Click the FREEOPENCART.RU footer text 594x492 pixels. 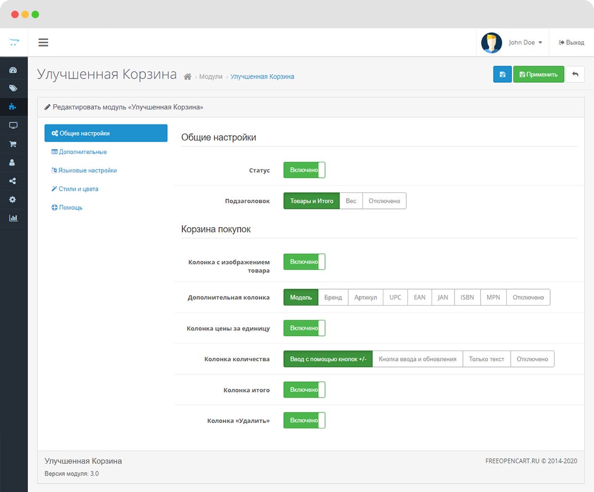[x=531, y=461]
